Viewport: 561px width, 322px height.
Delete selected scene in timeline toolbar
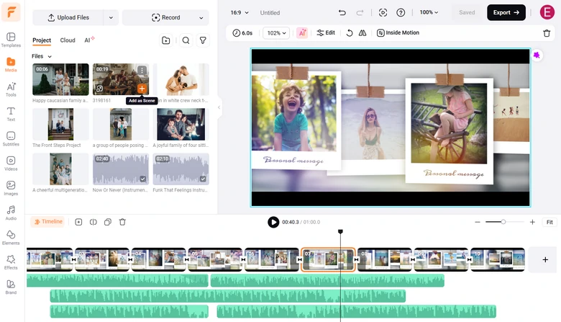[x=122, y=222]
